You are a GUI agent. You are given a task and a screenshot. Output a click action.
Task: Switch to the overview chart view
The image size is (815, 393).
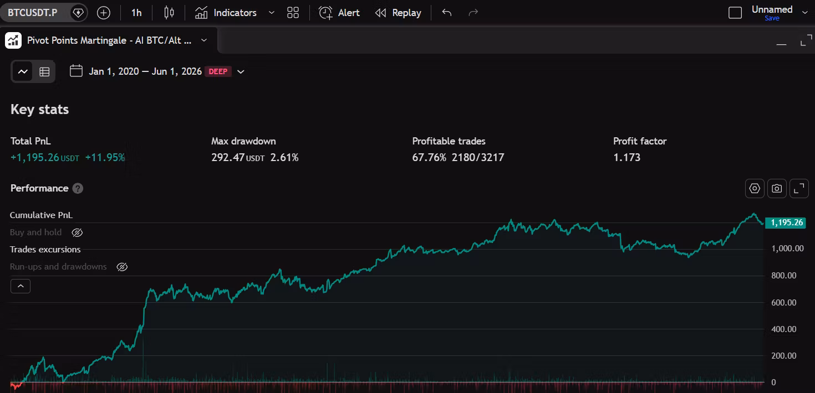click(23, 71)
